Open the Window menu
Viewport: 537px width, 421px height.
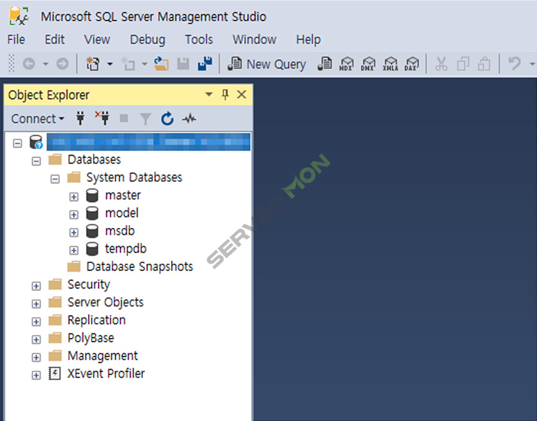(x=255, y=39)
